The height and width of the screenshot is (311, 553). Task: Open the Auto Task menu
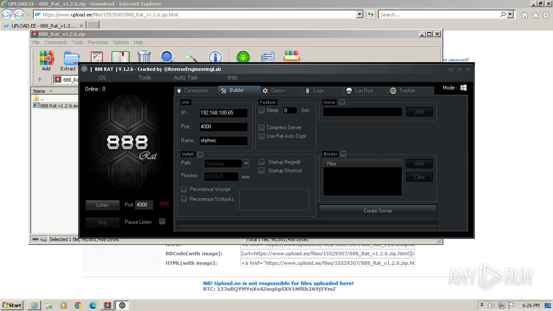coord(186,78)
